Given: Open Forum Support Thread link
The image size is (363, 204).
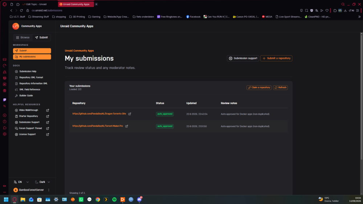Looking at the screenshot, I should (x=30, y=128).
